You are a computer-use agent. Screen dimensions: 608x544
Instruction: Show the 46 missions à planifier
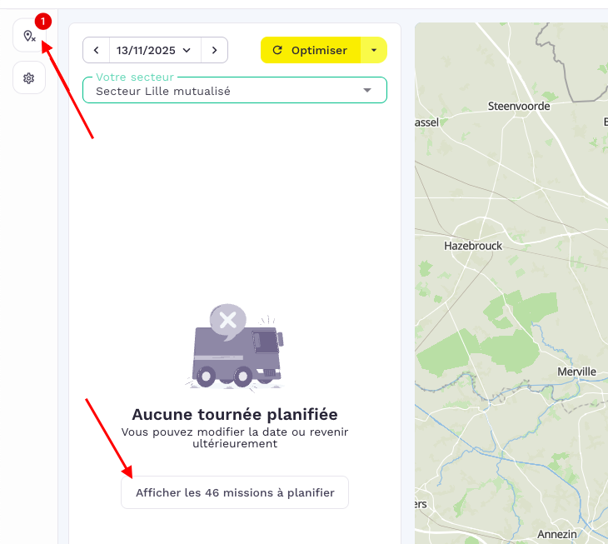(x=235, y=492)
